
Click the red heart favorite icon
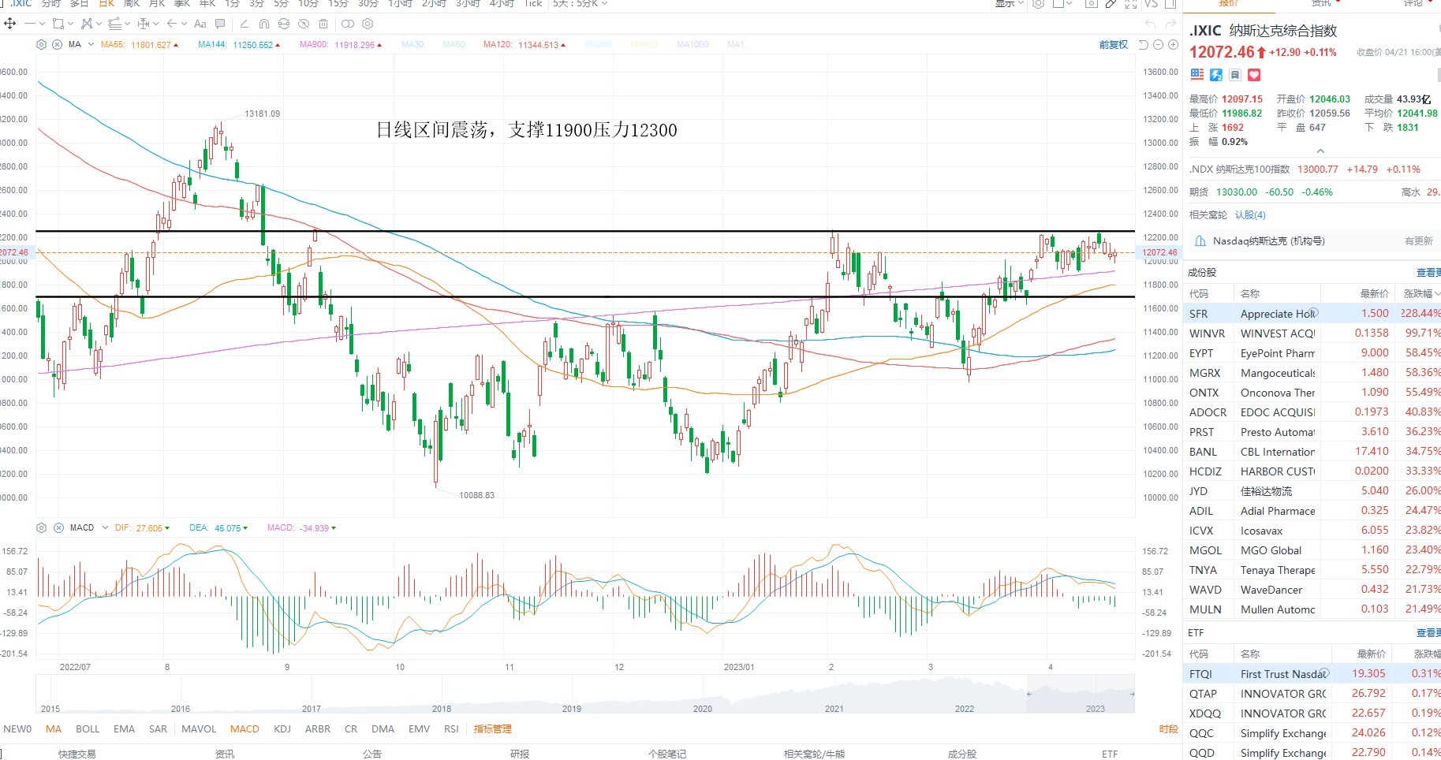[1254, 75]
